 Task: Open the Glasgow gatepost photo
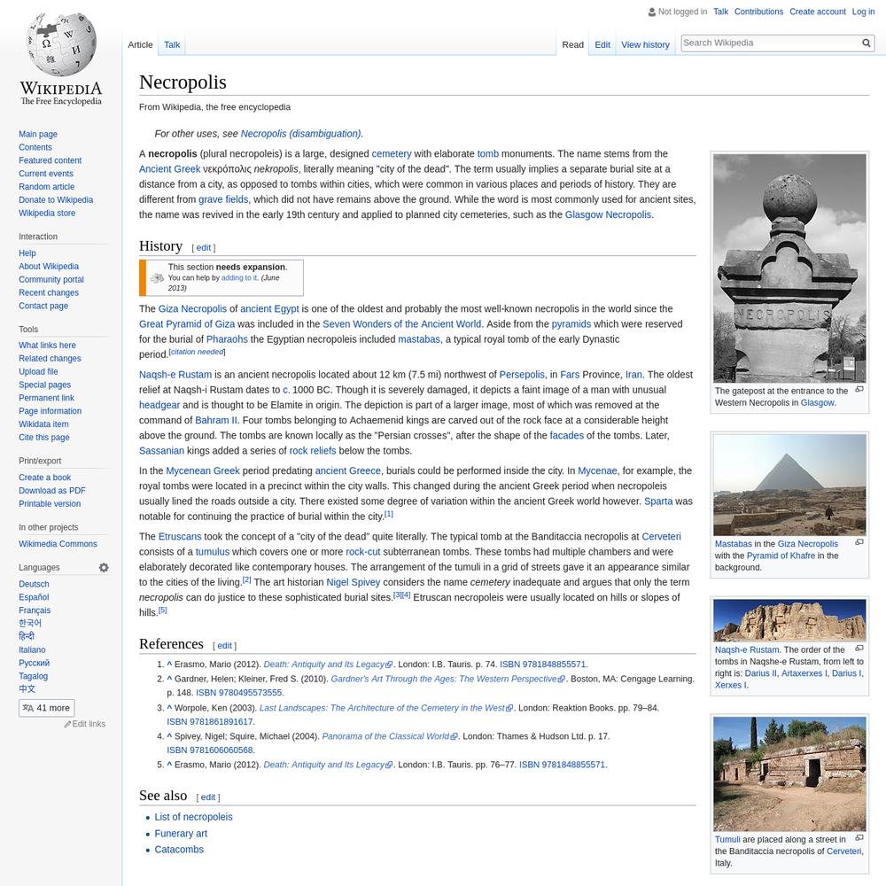pos(789,268)
